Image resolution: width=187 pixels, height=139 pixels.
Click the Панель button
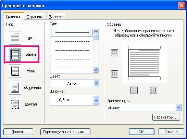pos(18,132)
